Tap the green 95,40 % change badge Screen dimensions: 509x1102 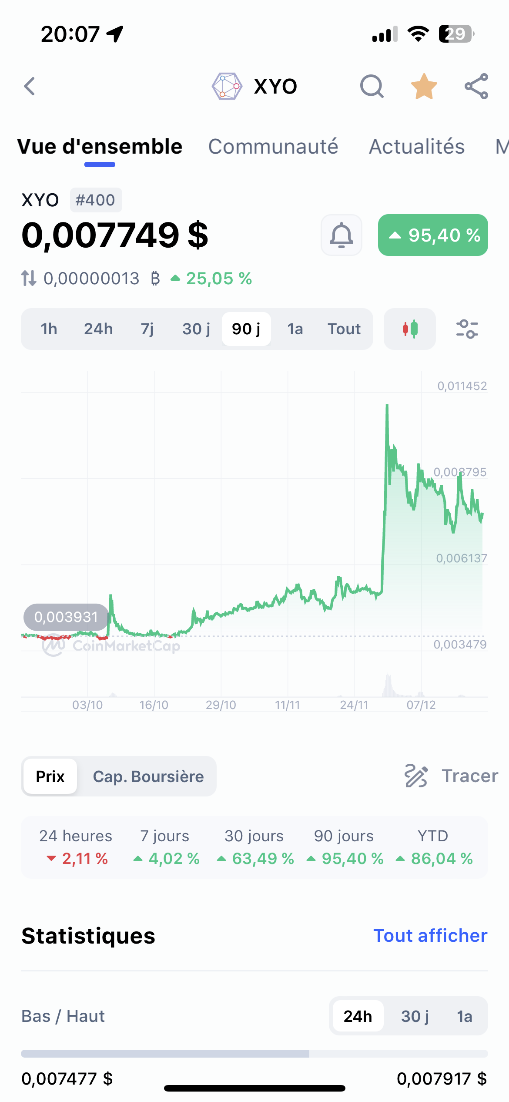pyautogui.click(x=433, y=235)
